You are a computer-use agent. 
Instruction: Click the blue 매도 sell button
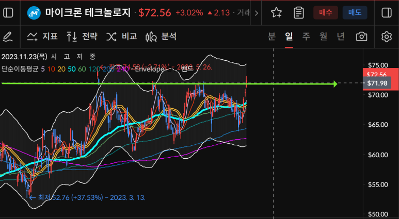(x=355, y=13)
